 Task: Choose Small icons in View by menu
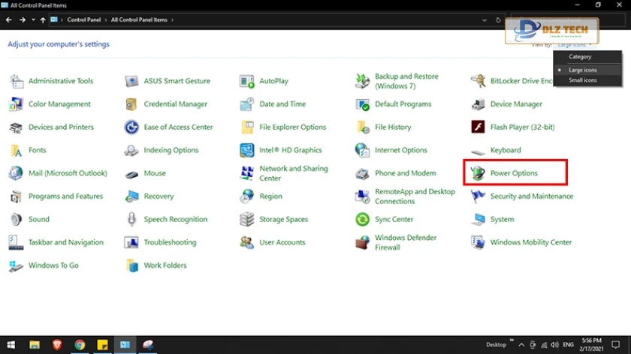point(582,80)
